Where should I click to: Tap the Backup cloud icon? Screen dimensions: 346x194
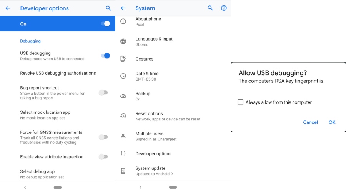point(123,96)
